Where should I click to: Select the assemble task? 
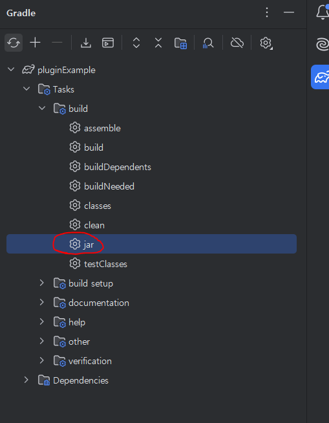click(x=102, y=128)
